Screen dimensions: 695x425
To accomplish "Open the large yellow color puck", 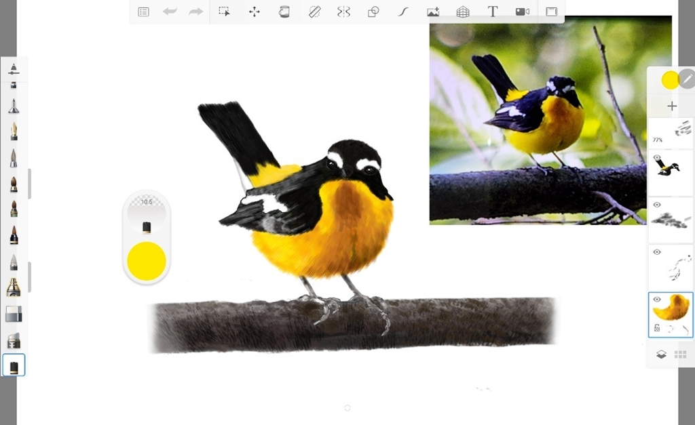I will [147, 261].
